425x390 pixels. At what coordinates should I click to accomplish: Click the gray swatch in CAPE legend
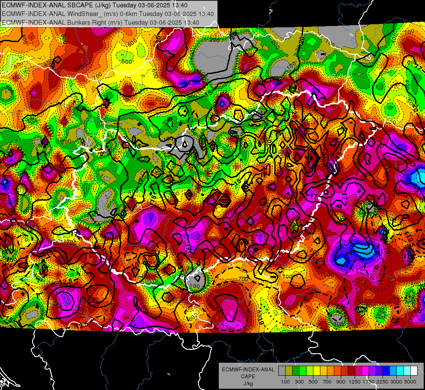(282, 370)
